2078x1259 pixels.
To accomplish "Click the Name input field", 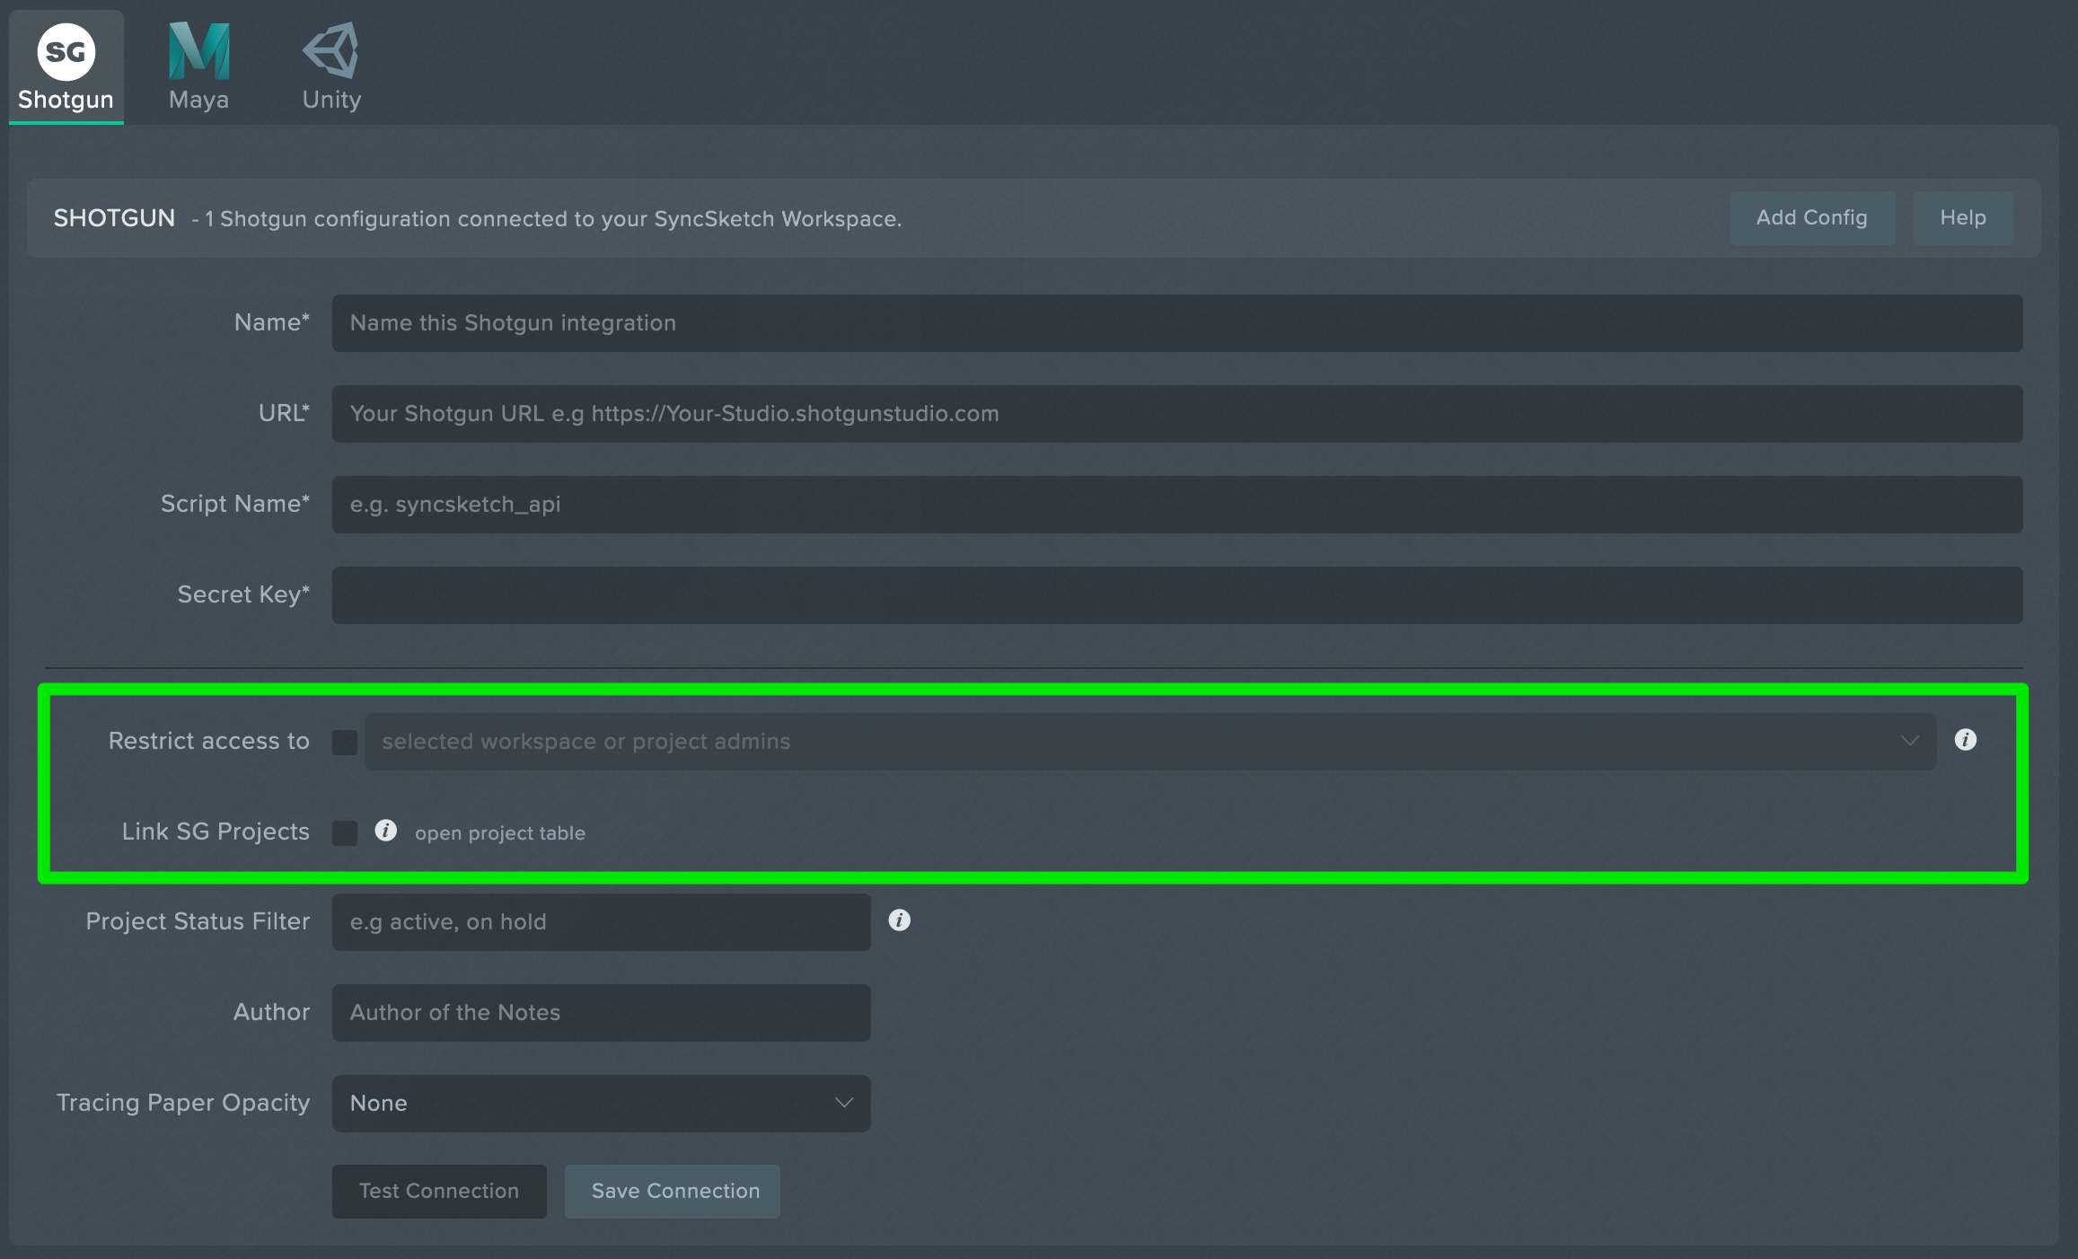I will click(1177, 323).
